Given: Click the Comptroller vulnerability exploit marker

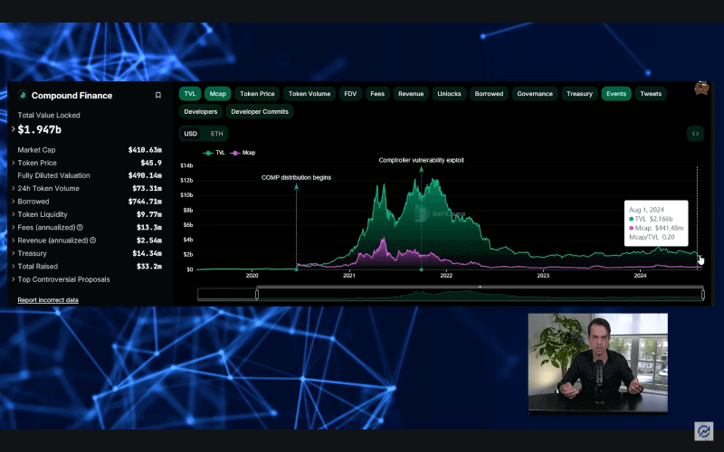Looking at the screenshot, I should pyautogui.click(x=421, y=170).
